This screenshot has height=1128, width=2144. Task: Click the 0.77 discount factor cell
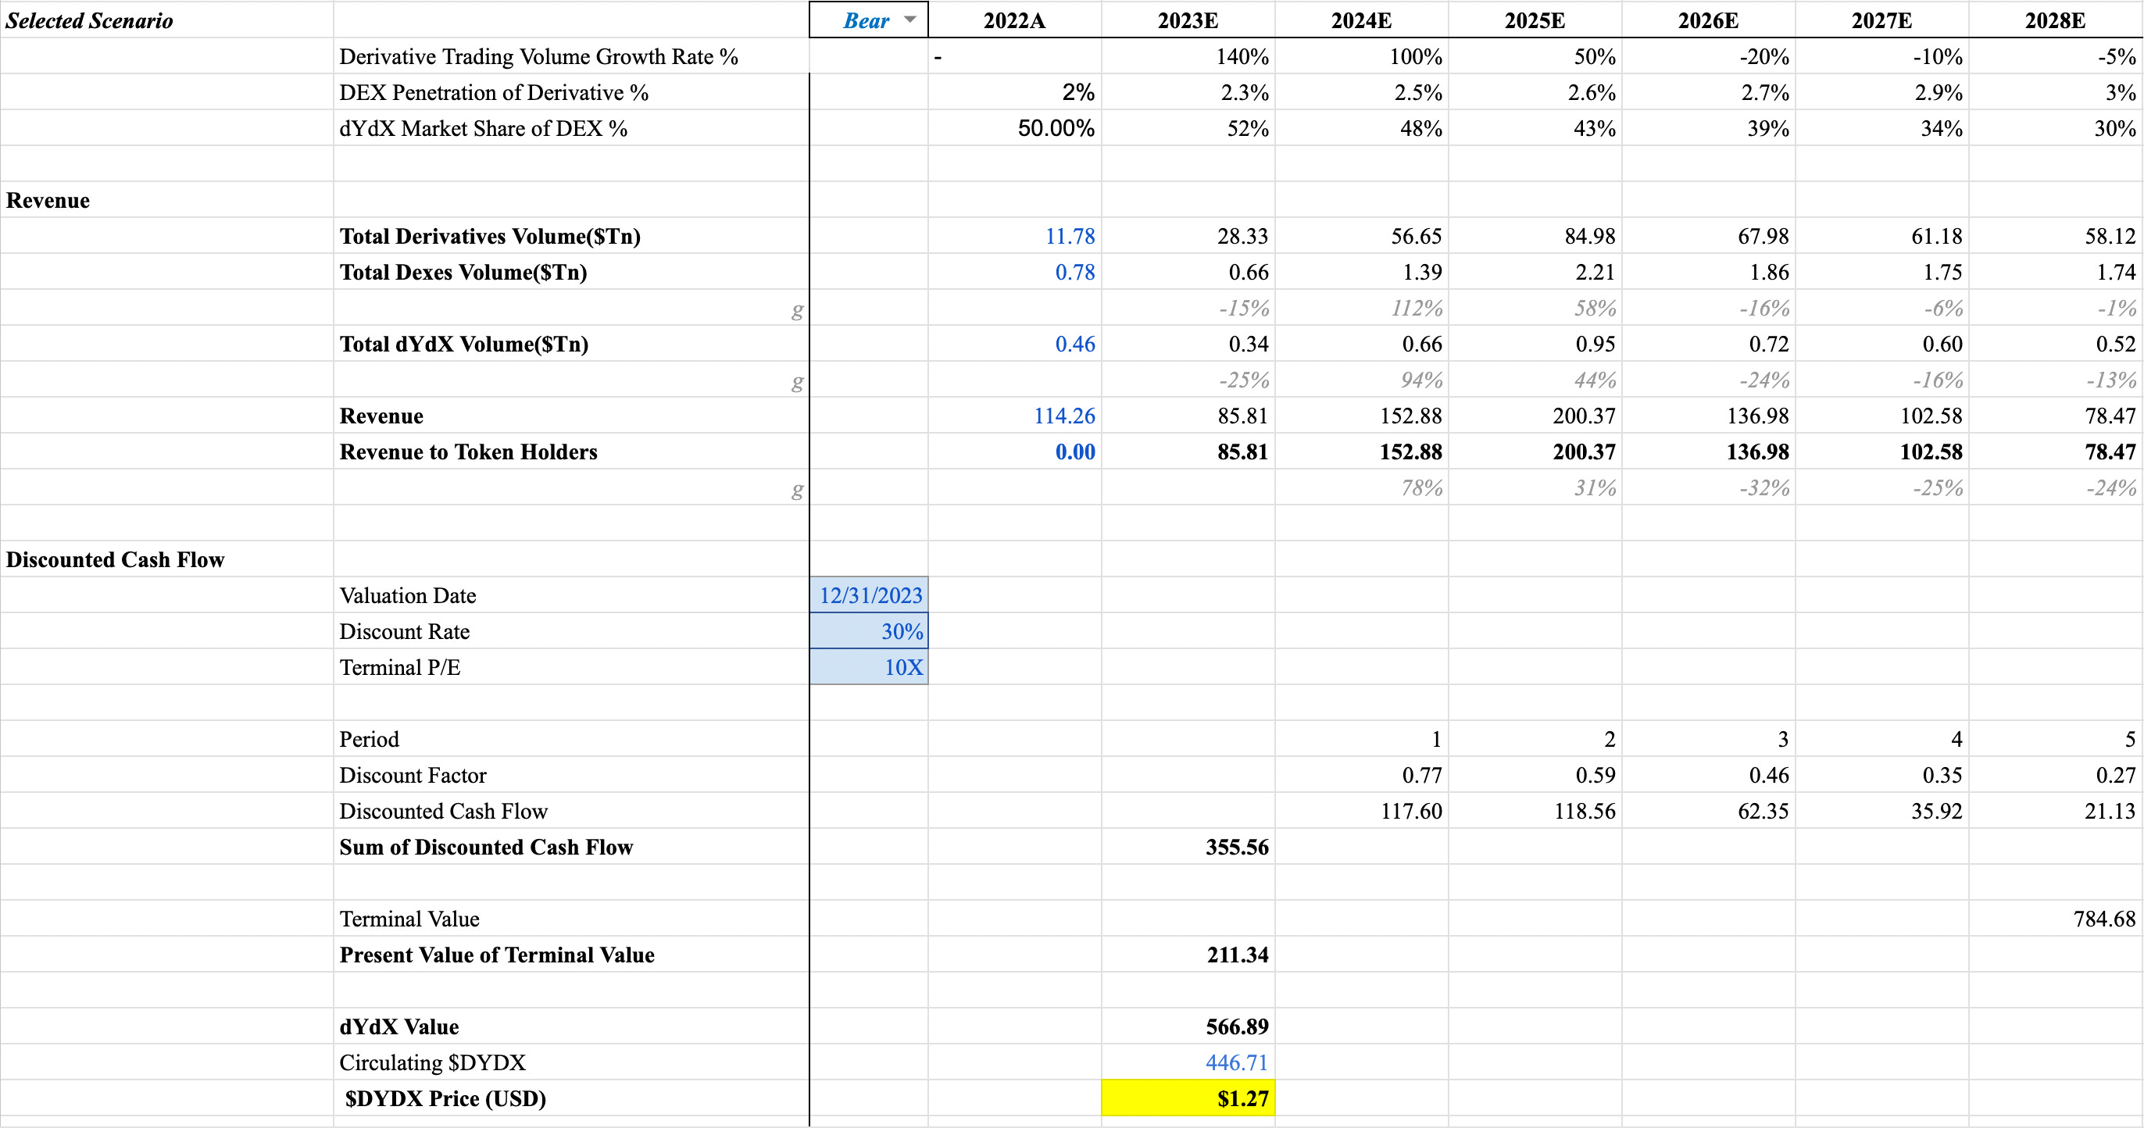coord(1361,775)
